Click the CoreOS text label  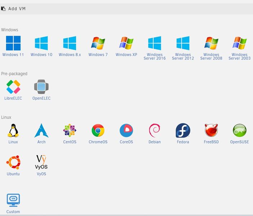126,142
